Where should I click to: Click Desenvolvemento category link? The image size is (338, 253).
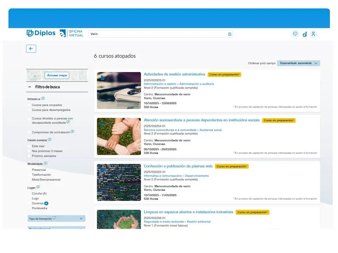(197, 176)
